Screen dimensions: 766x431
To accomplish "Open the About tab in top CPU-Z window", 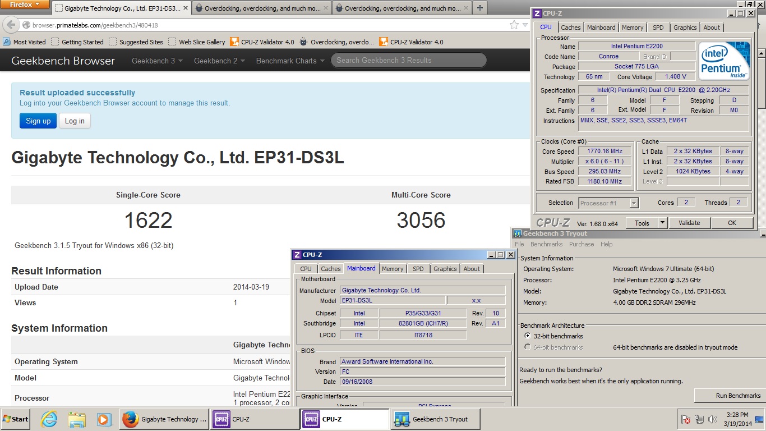I will click(712, 27).
